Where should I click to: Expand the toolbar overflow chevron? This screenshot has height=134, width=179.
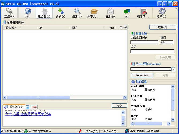click(177, 9)
